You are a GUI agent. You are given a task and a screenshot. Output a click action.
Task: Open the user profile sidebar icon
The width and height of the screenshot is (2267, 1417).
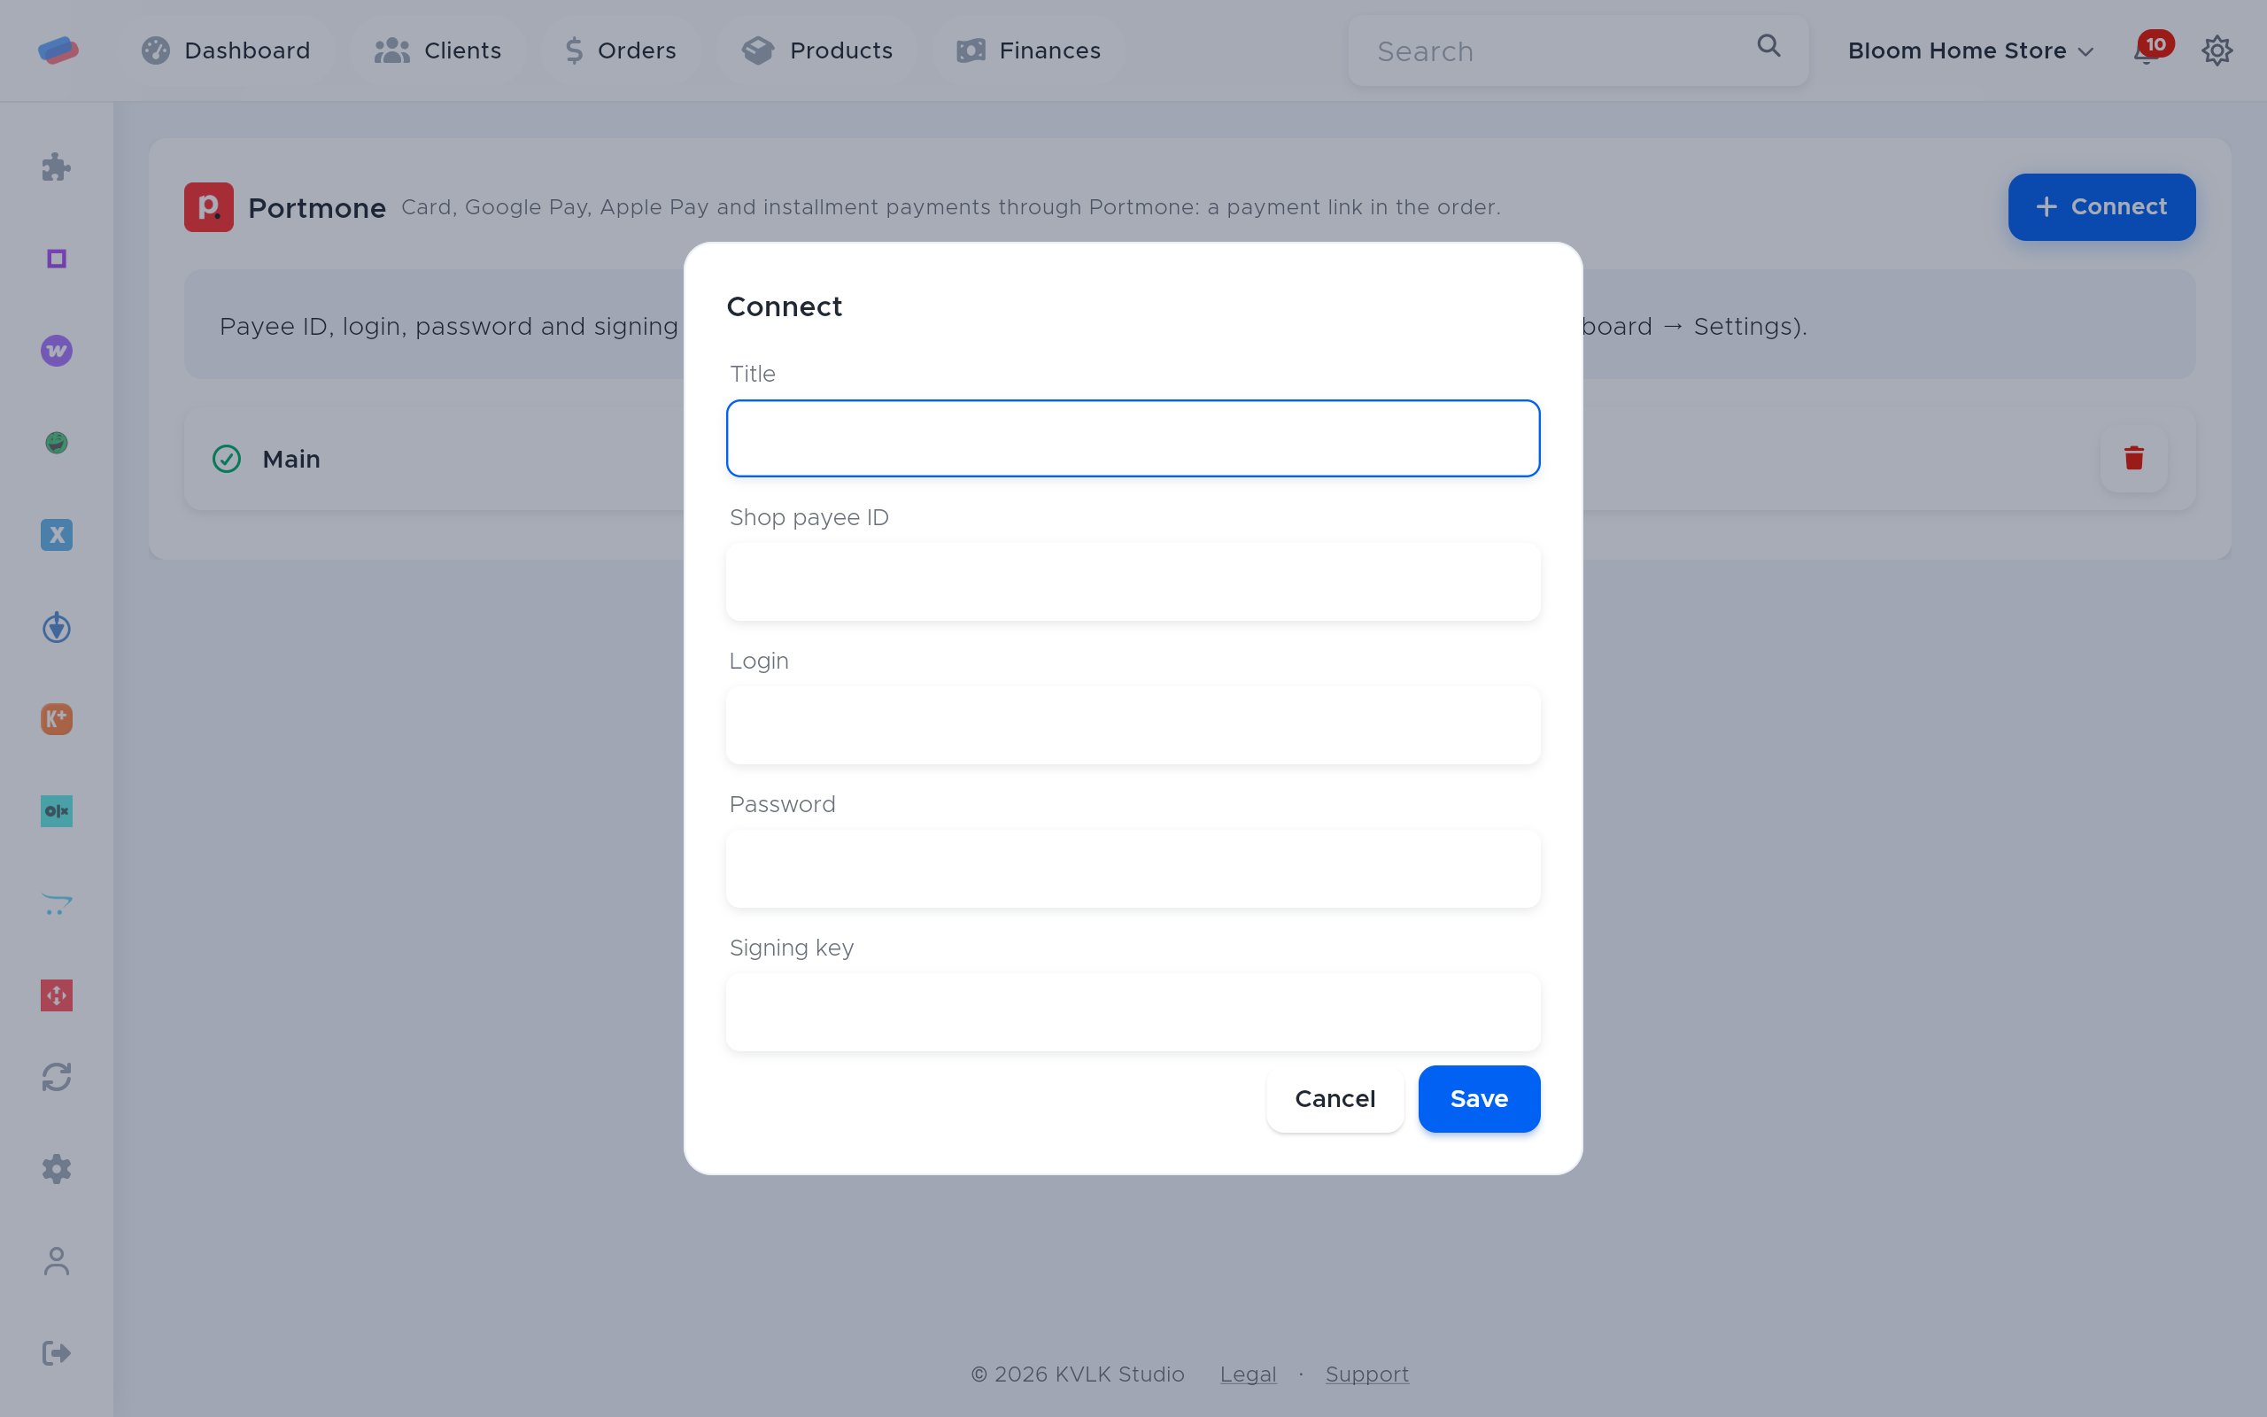(x=56, y=1260)
